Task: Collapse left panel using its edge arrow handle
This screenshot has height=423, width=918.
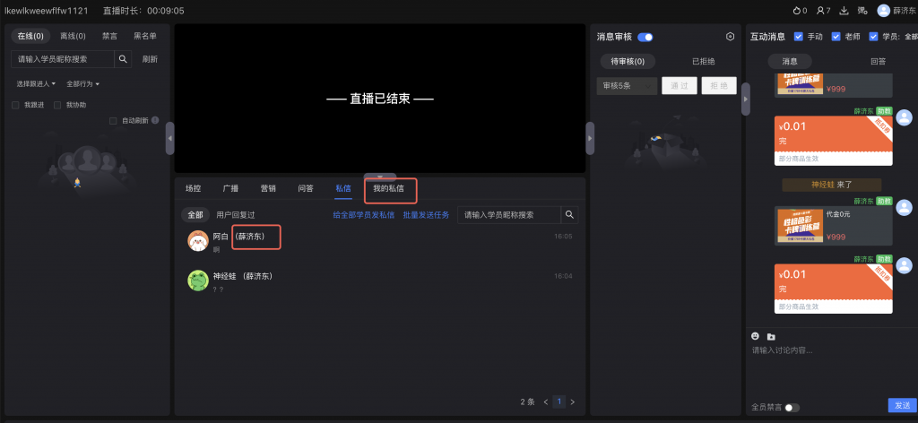Action: pyautogui.click(x=169, y=139)
